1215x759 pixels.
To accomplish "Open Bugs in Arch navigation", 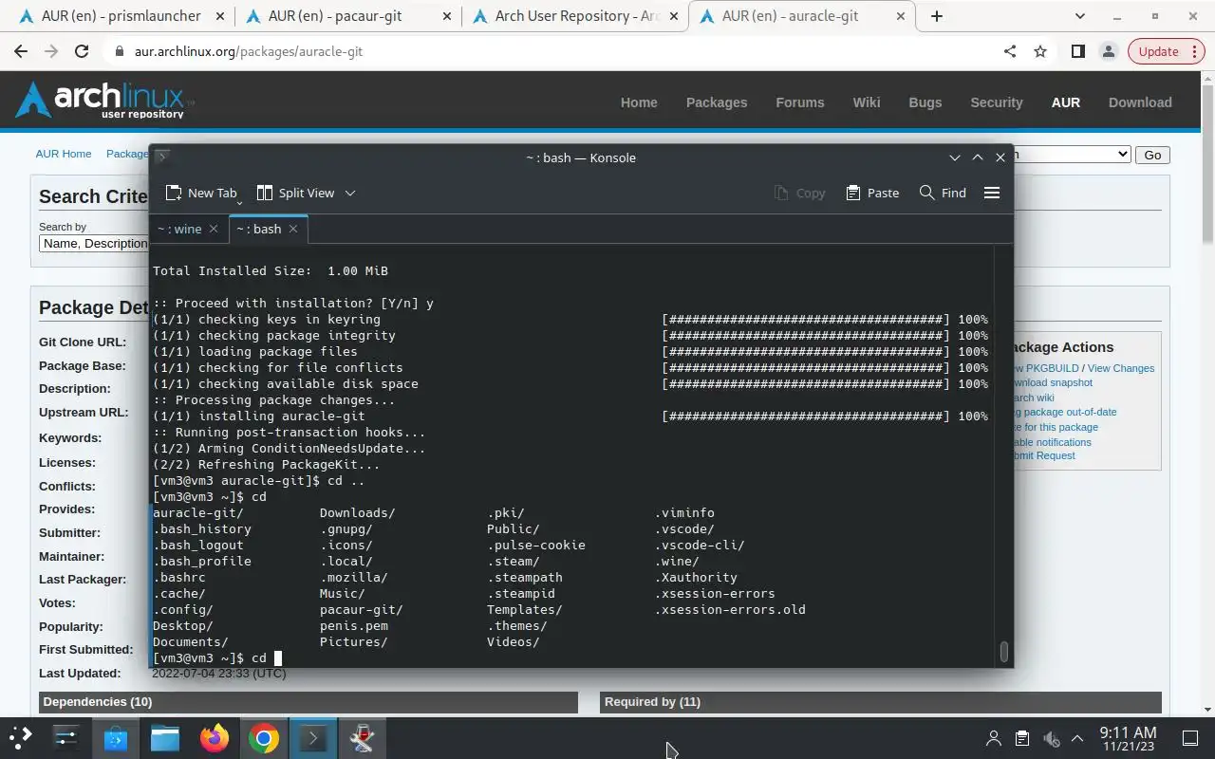I will point(925,102).
